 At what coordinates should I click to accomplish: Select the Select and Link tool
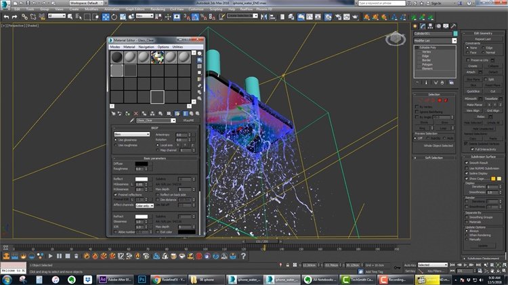pyautogui.click(x=24, y=17)
